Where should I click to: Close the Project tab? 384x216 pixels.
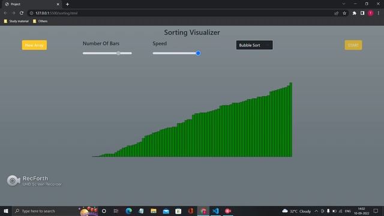[x=58, y=4]
